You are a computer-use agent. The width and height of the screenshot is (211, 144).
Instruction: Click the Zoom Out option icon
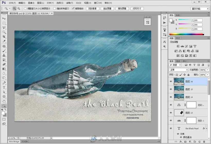19,8
